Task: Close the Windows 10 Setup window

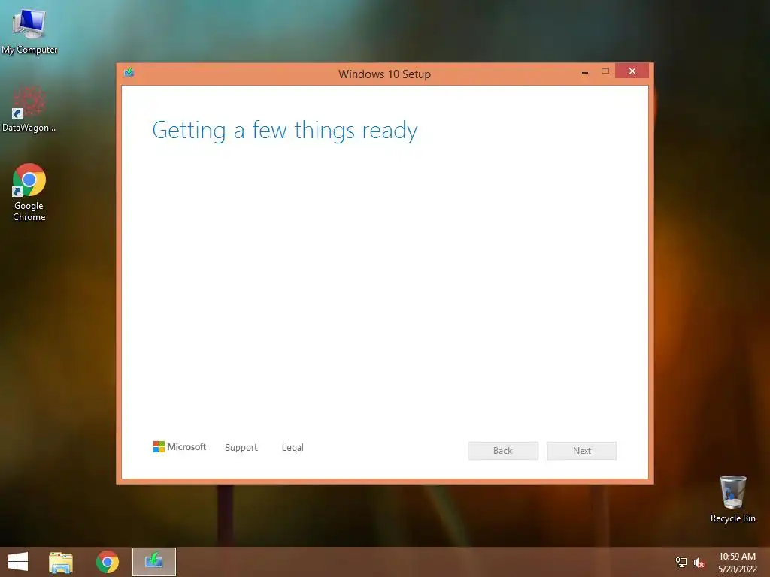Action: [632, 71]
